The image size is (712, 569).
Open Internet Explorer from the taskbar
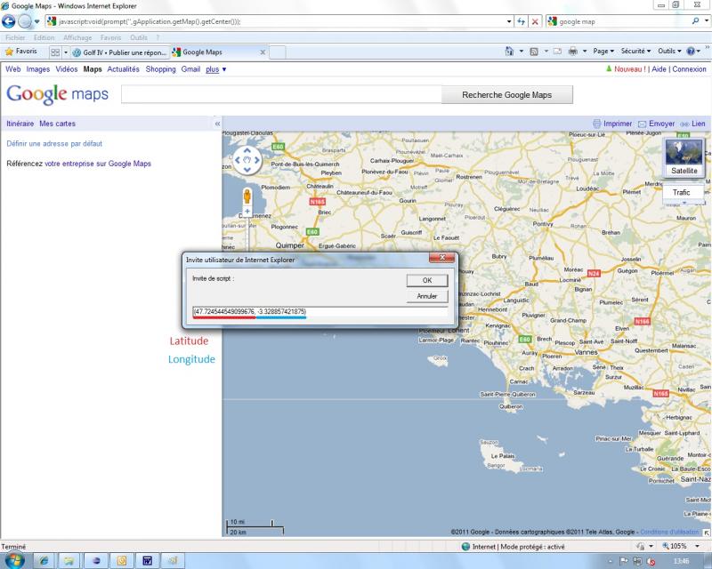(44, 561)
